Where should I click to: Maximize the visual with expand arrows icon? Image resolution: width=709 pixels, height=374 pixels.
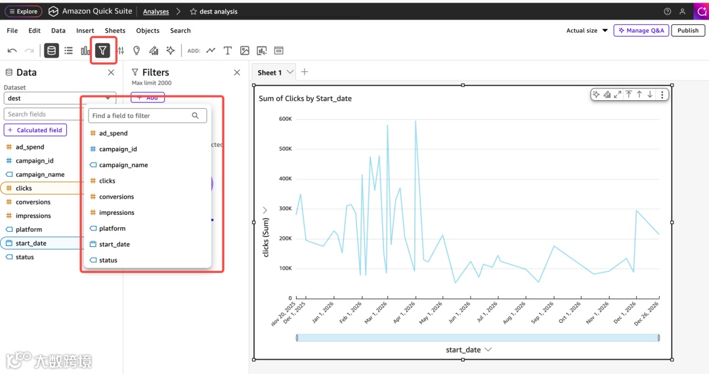coord(617,95)
